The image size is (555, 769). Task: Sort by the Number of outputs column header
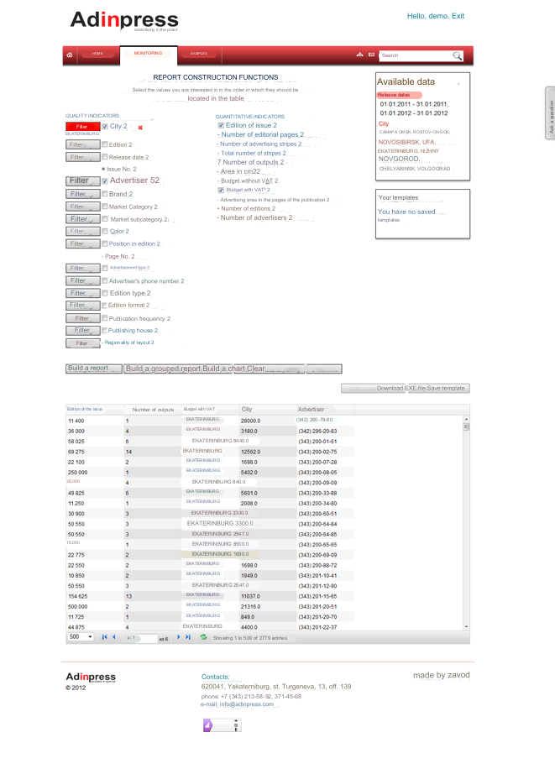click(153, 410)
